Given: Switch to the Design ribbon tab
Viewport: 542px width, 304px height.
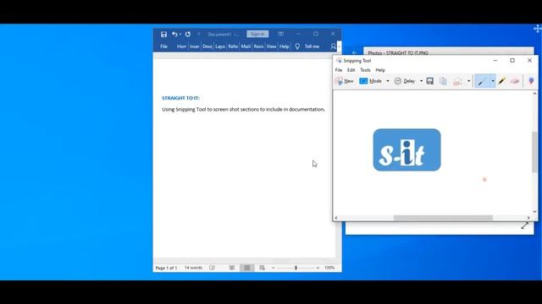Looking at the screenshot, I should pyautogui.click(x=207, y=46).
